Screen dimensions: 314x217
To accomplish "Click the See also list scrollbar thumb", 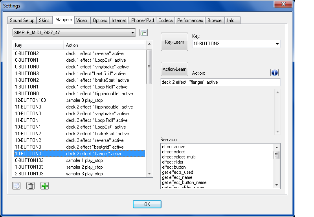I will (277, 155).
